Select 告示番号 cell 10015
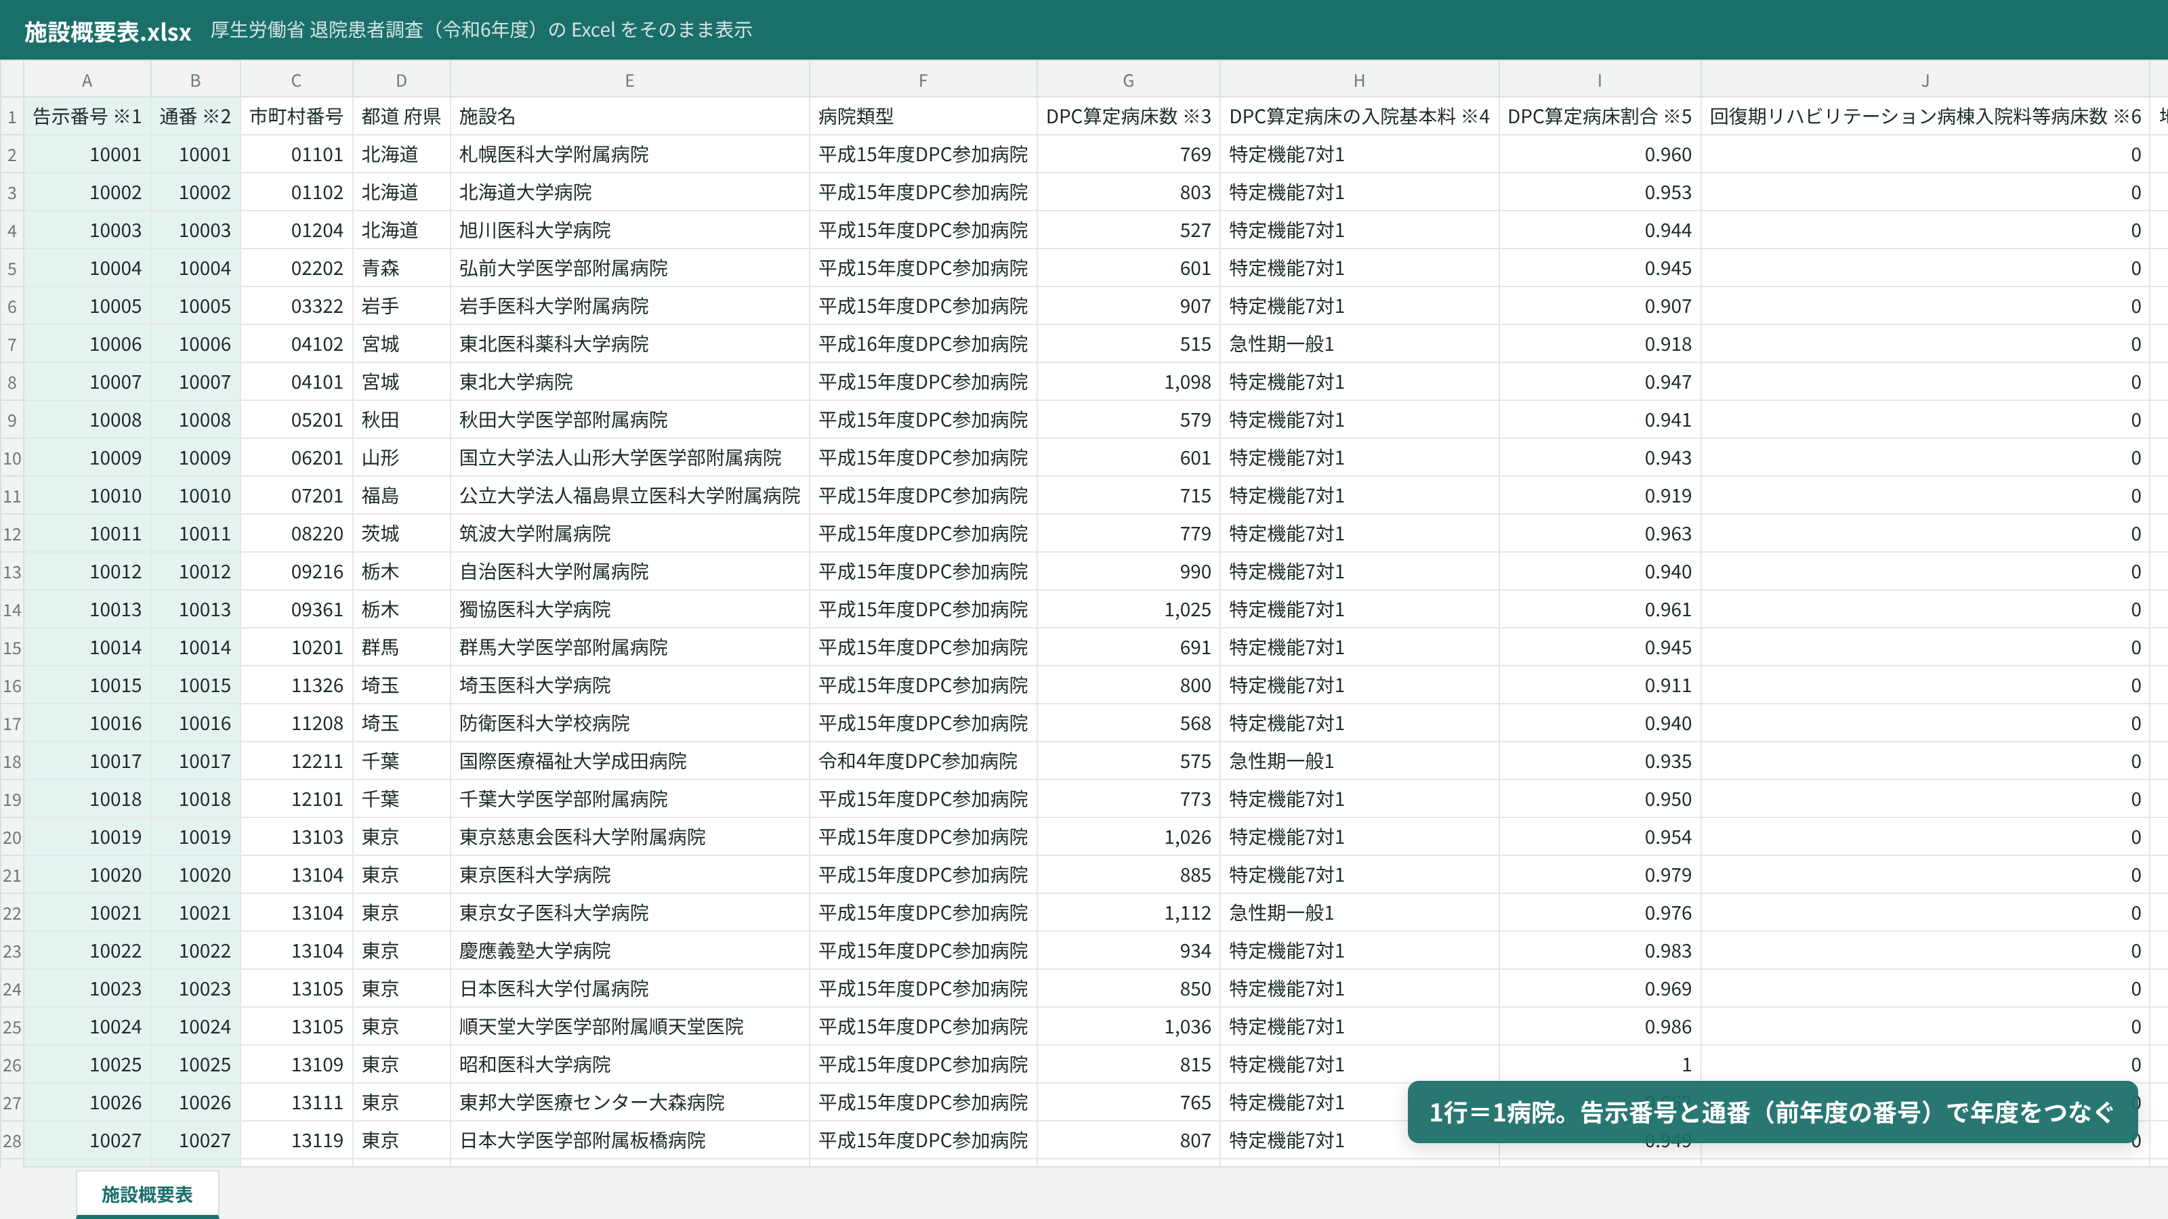This screenshot has height=1219, width=2168. tap(87, 685)
